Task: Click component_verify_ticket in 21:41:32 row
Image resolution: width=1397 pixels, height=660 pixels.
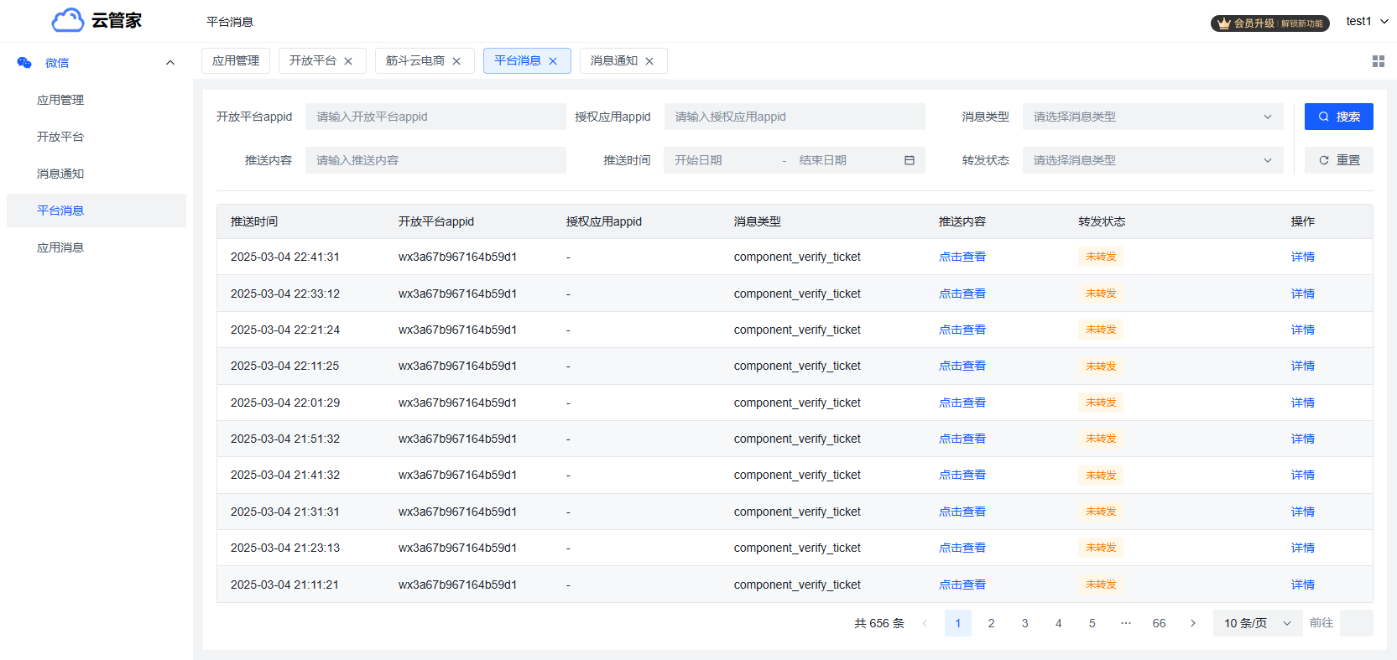Action: click(797, 475)
